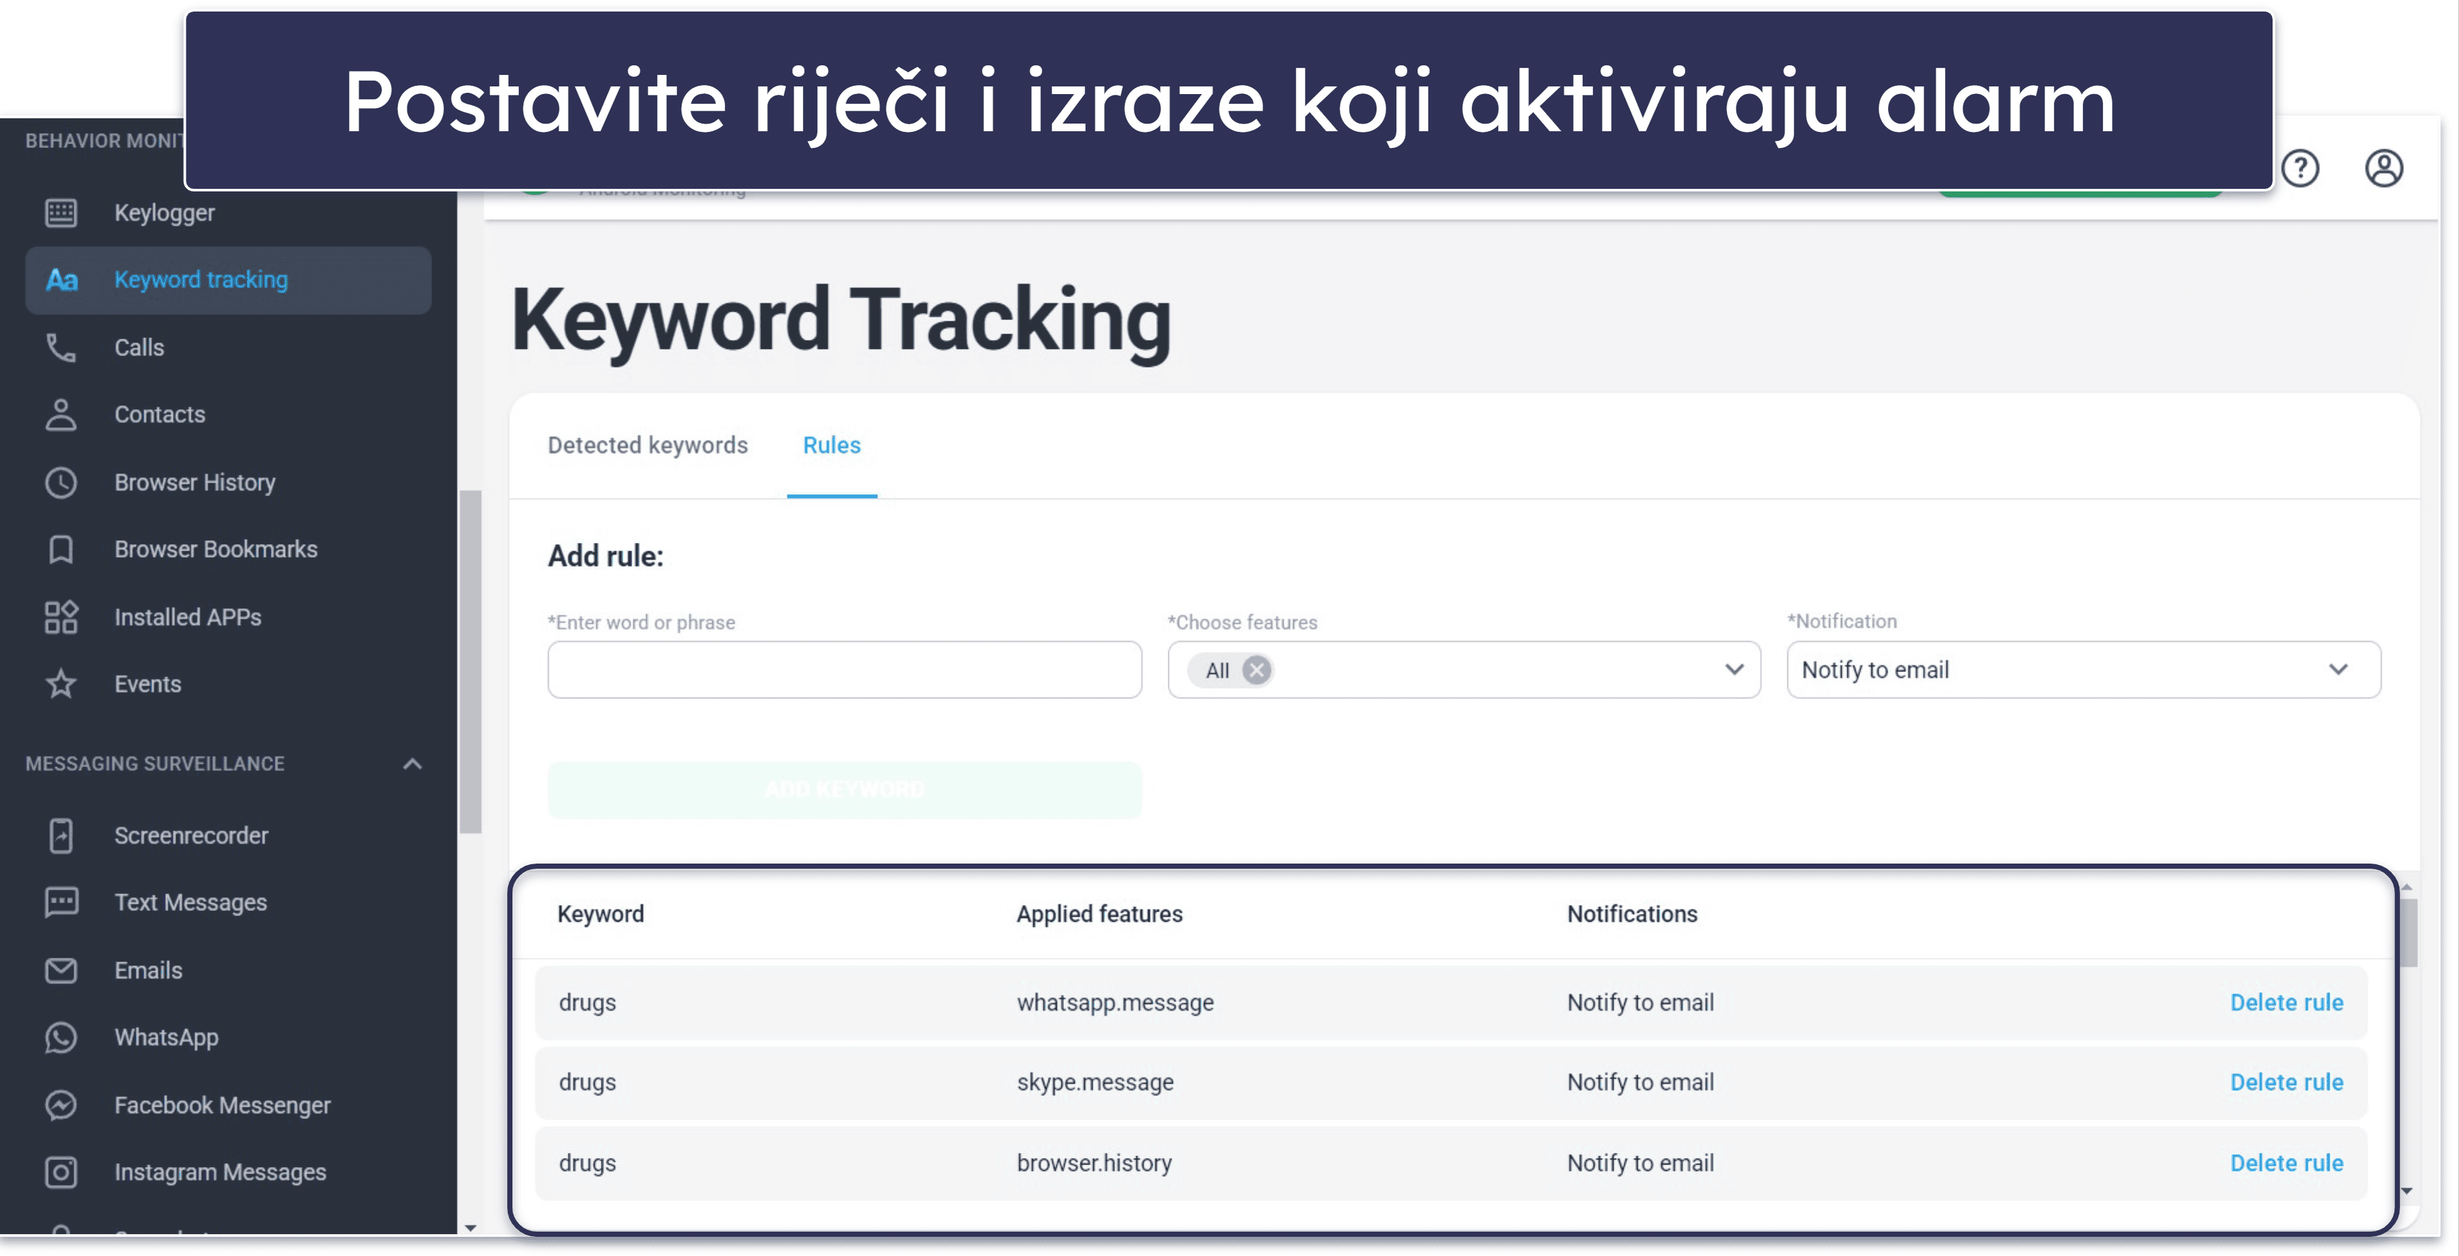Select the Applied features column header
2459x1256 pixels.
click(1099, 914)
